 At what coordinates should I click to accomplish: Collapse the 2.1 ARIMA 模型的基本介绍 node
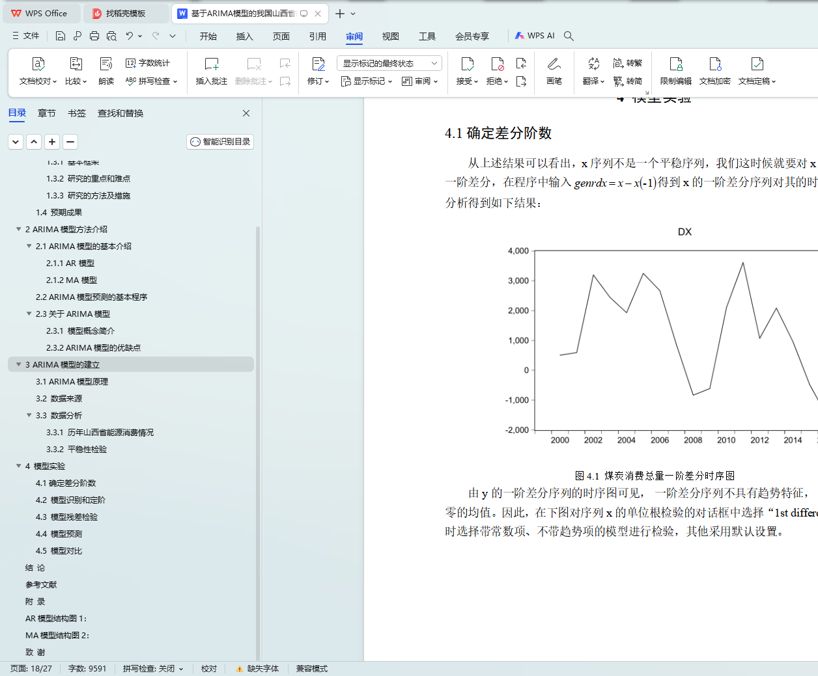pos(29,246)
